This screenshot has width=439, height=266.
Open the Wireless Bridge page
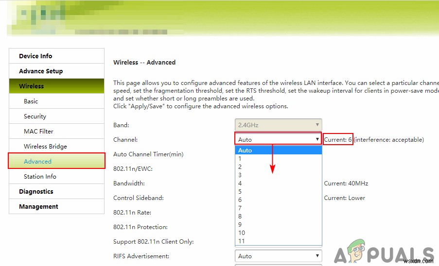tap(56, 147)
